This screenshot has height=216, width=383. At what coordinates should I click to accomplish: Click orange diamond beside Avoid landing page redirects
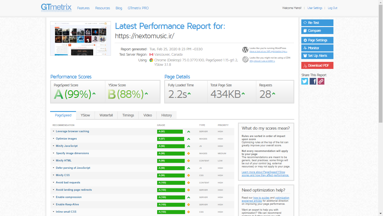tap(189, 190)
